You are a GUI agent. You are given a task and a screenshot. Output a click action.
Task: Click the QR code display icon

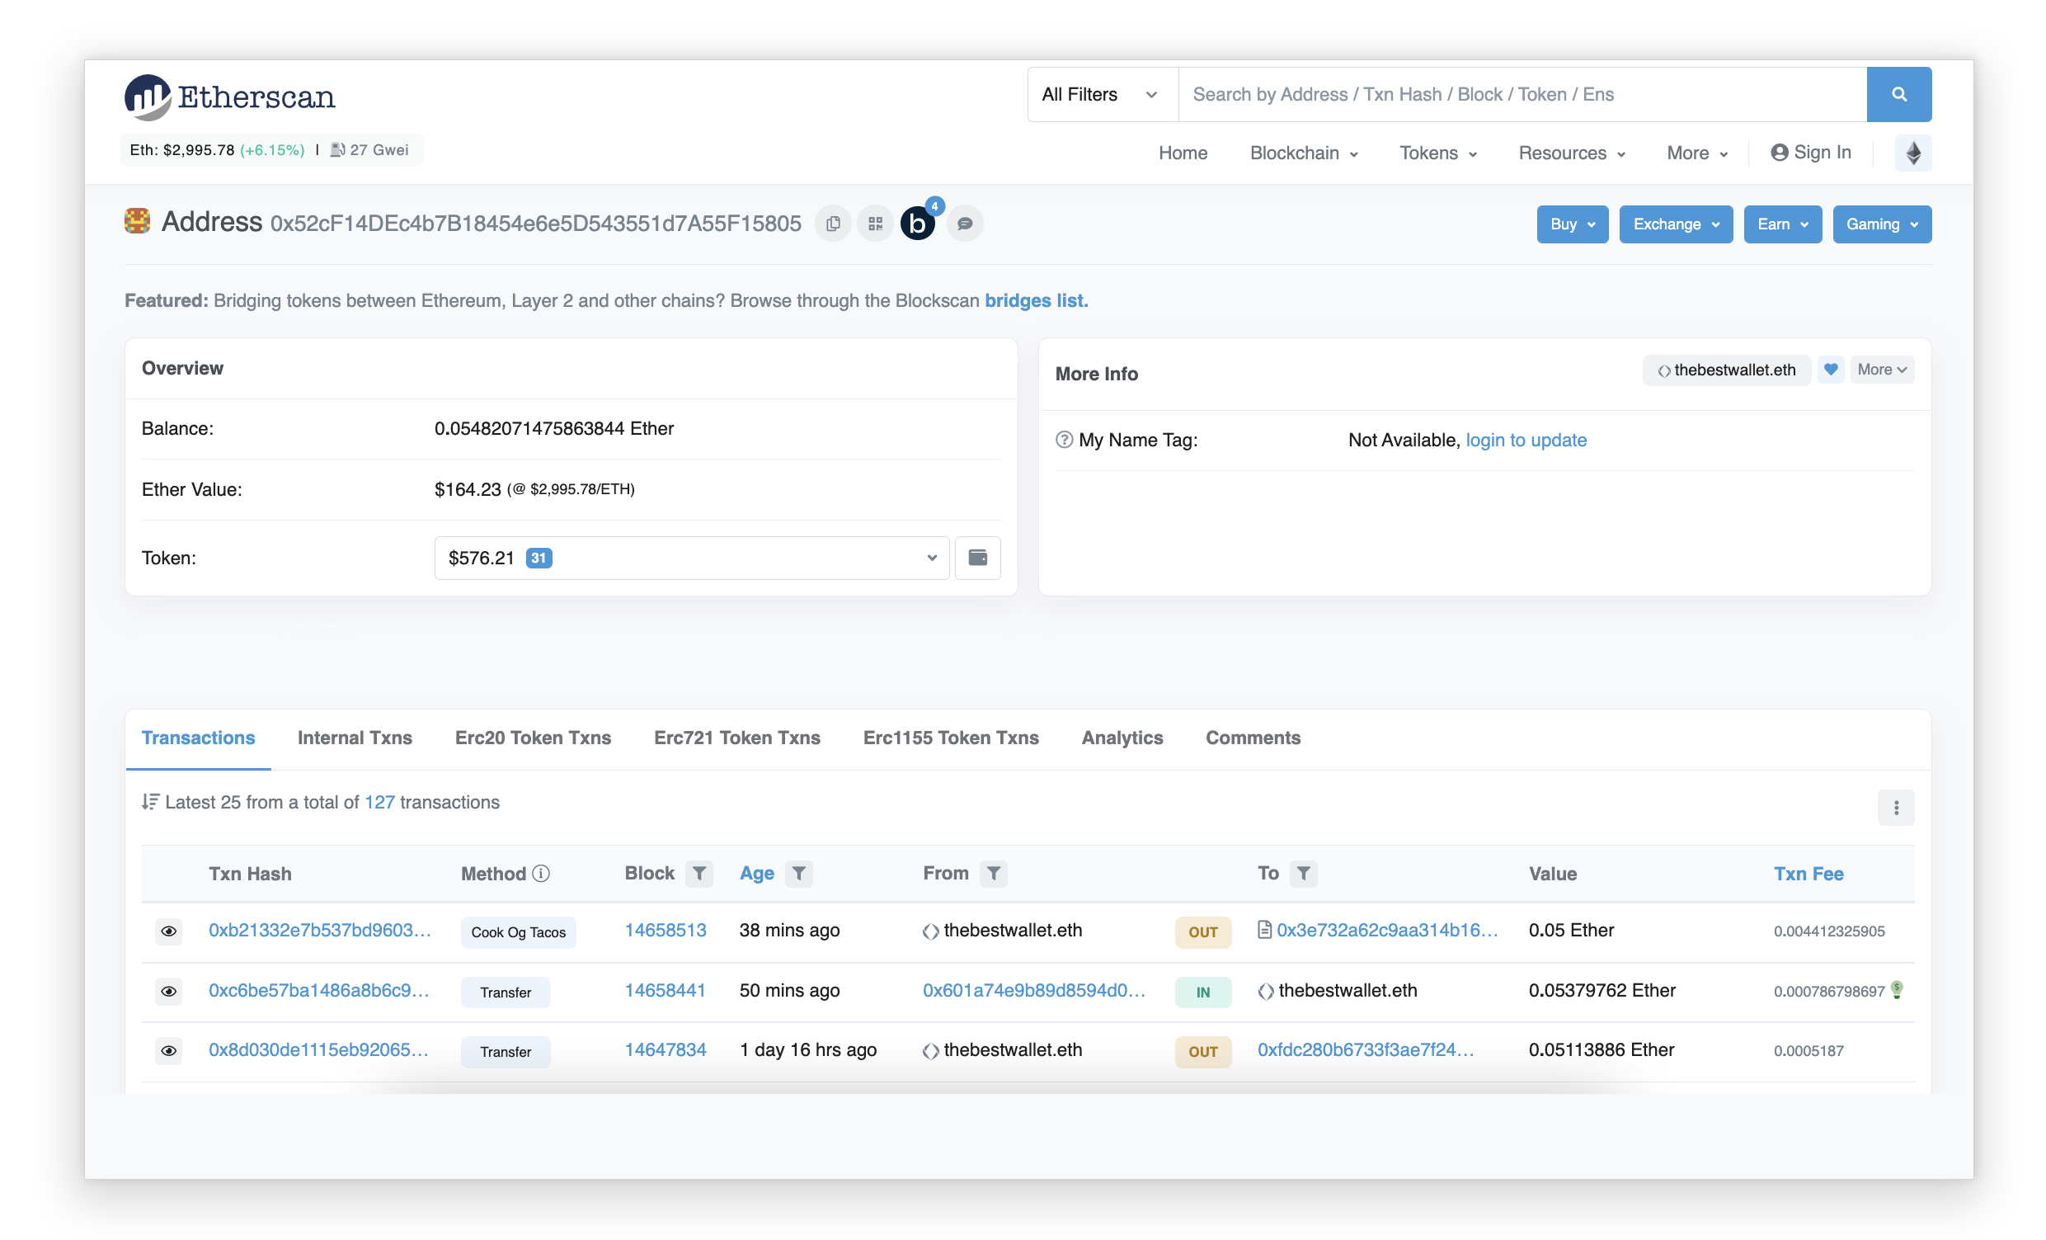point(874,224)
